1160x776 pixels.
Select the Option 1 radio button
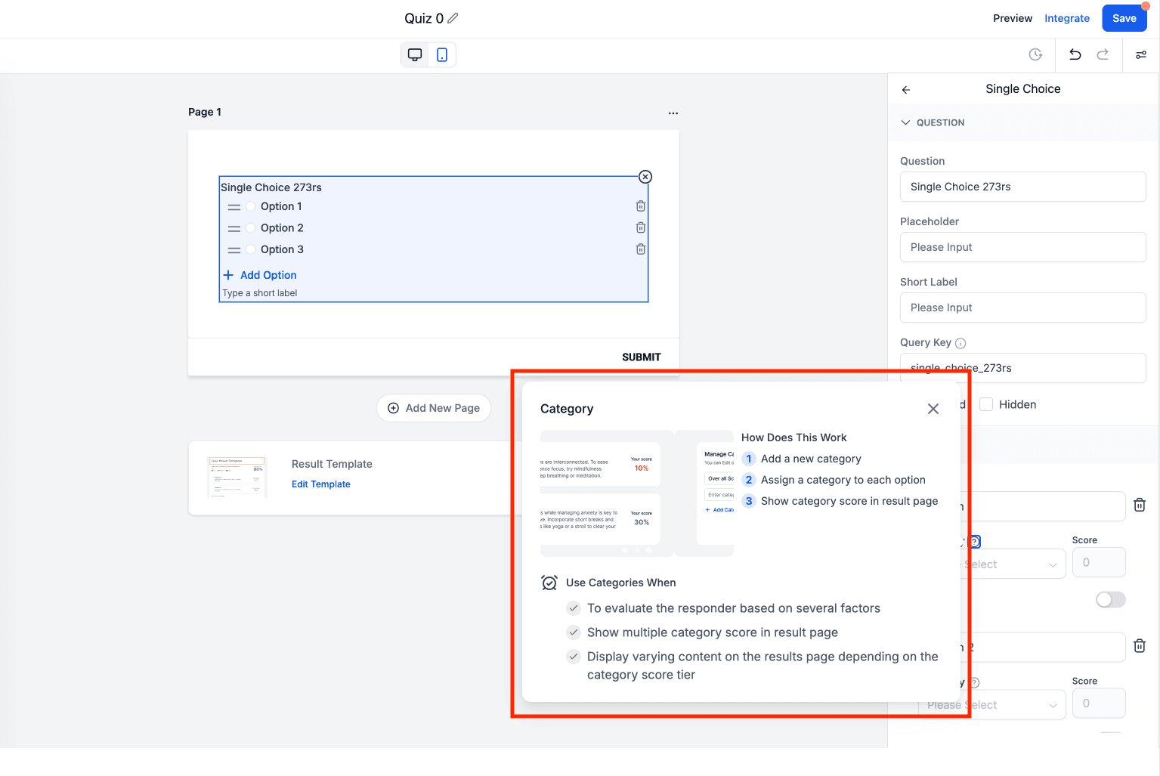click(250, 206)
